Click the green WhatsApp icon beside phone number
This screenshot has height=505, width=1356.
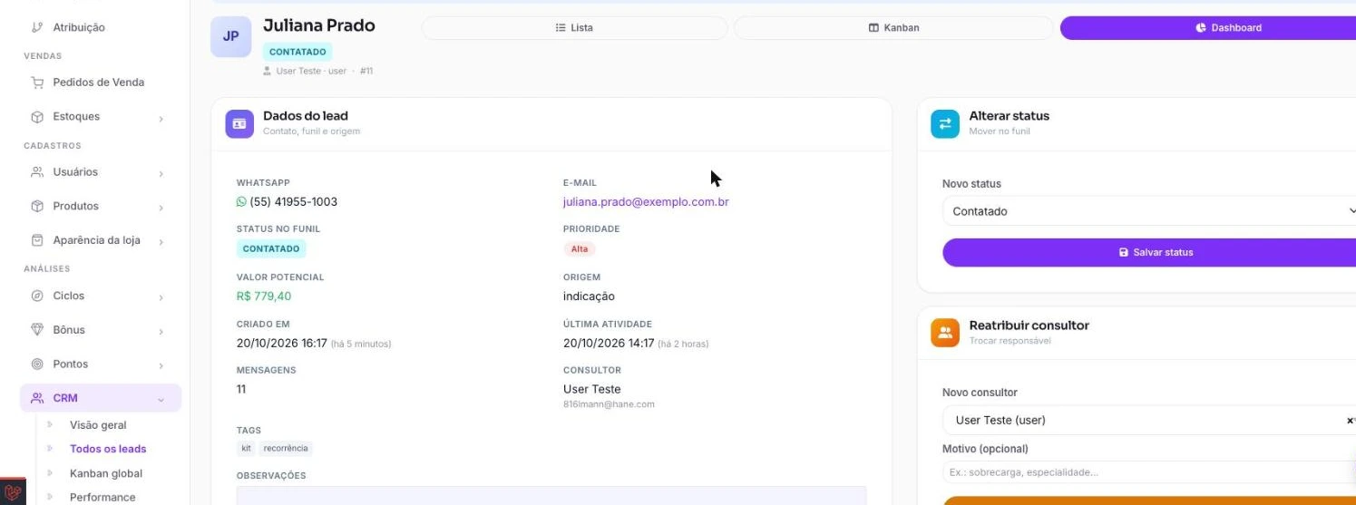click(x=241, y=202)
